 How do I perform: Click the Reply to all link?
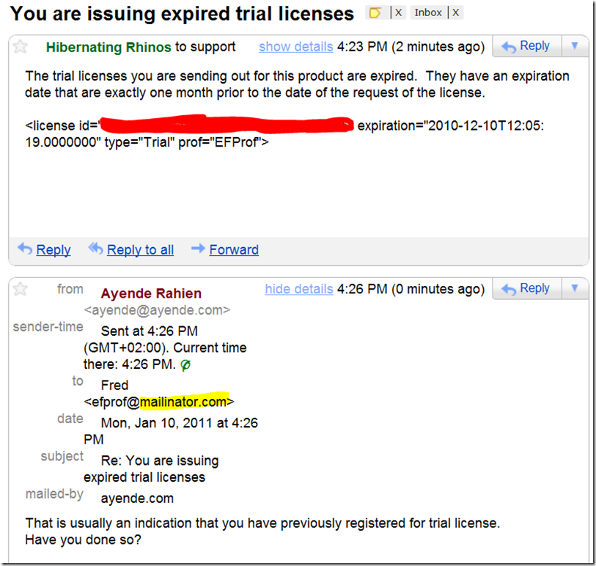coord(140,250)
